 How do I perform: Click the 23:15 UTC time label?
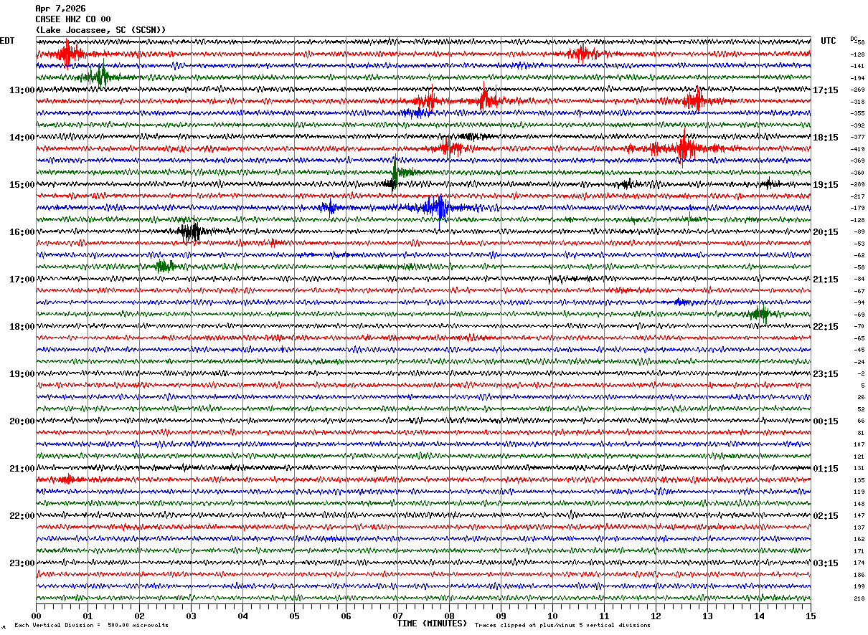coord(826,374)
